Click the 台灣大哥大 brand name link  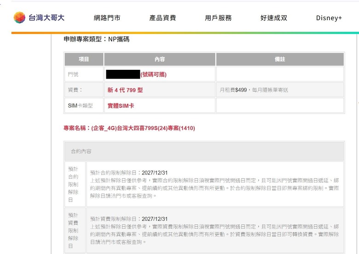tap(46, 17)
